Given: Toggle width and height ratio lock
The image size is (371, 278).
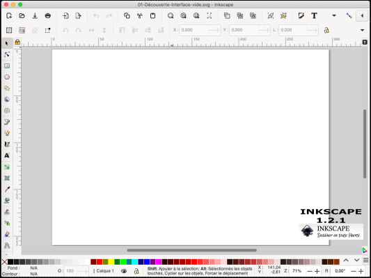Looking at the screenshot, I should (326, 31).
